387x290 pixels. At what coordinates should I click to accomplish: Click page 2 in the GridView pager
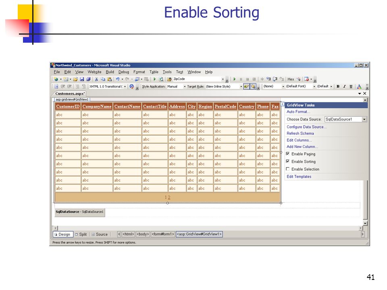click(169, 197)
